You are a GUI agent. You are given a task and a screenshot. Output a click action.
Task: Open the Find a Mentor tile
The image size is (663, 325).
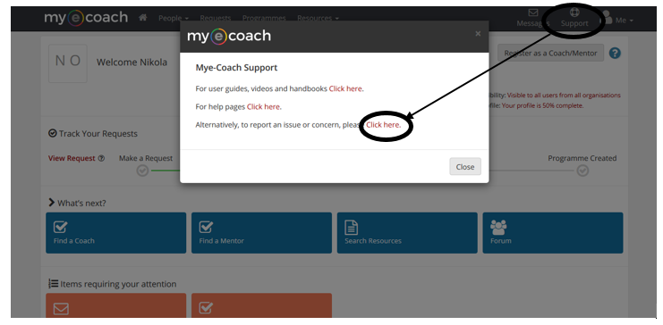261,233
